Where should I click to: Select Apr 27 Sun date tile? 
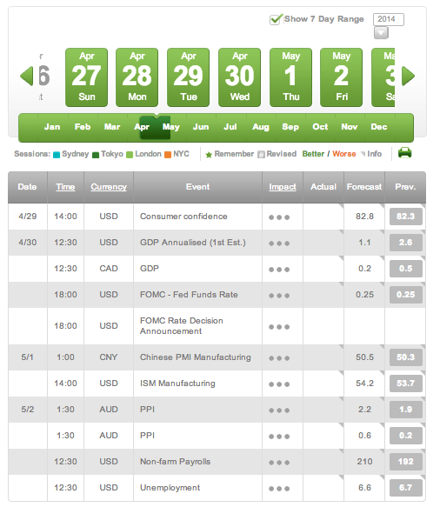click(86, 77)
